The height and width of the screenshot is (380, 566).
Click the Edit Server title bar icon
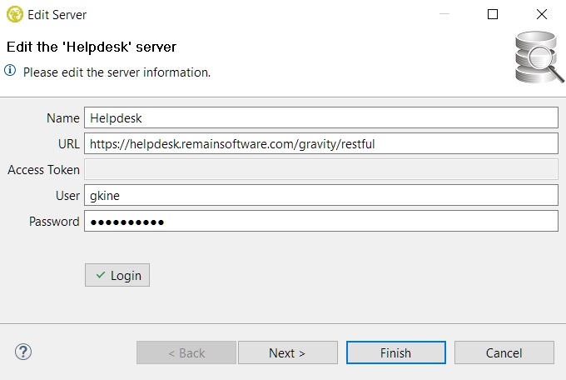[x=13, y=14]
